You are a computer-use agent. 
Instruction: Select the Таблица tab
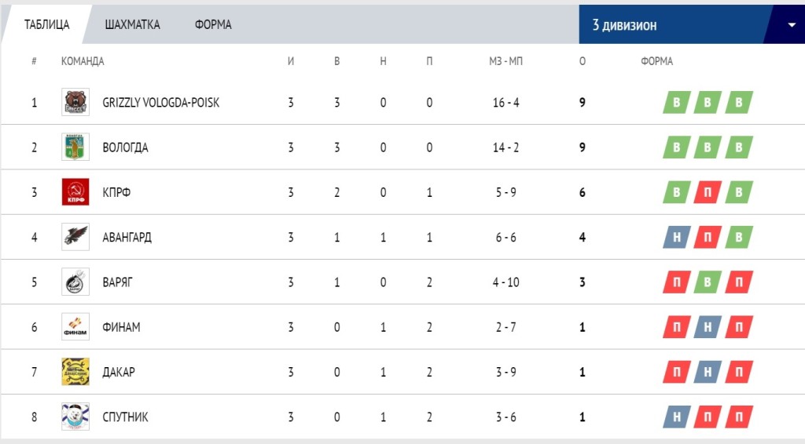46,24
